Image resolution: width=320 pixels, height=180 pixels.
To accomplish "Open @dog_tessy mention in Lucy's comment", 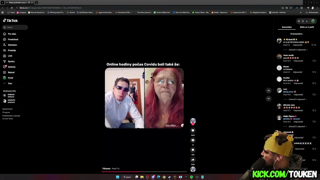I will click(288, 92).
